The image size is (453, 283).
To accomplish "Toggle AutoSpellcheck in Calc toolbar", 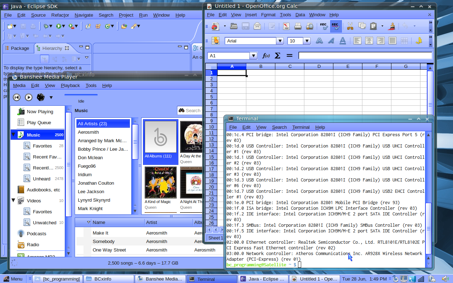I will point(335,26).
